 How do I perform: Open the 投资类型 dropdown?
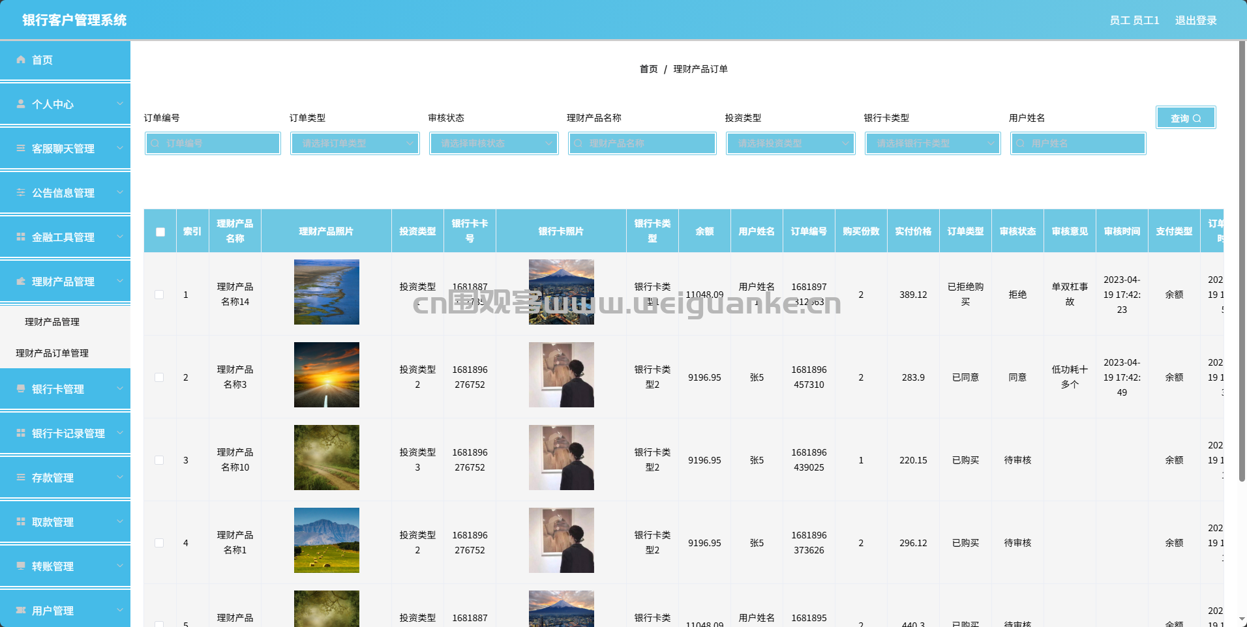790,143
